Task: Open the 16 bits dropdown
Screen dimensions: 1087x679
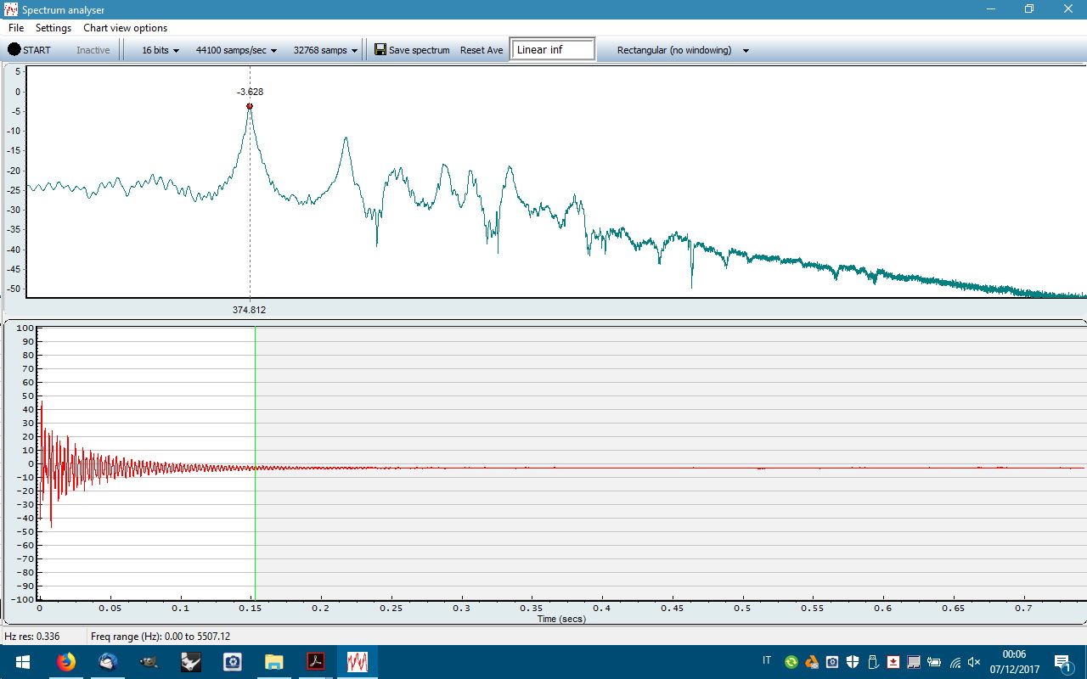Action: (161, 50)
